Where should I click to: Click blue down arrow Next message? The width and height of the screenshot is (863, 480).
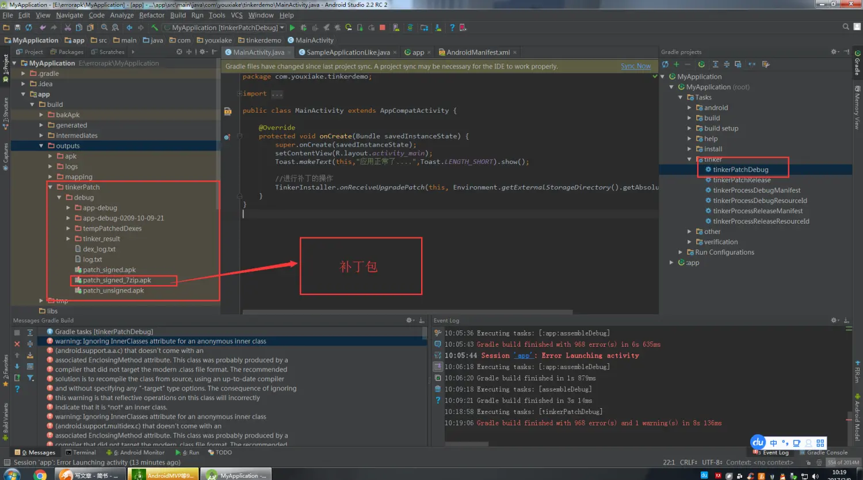click(x=17, y=366)
